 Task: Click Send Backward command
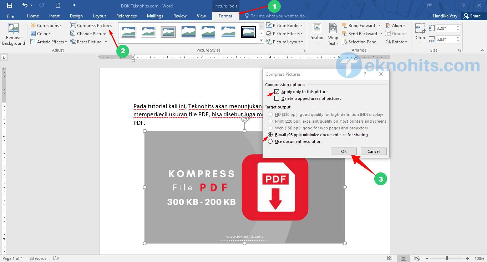359,34
